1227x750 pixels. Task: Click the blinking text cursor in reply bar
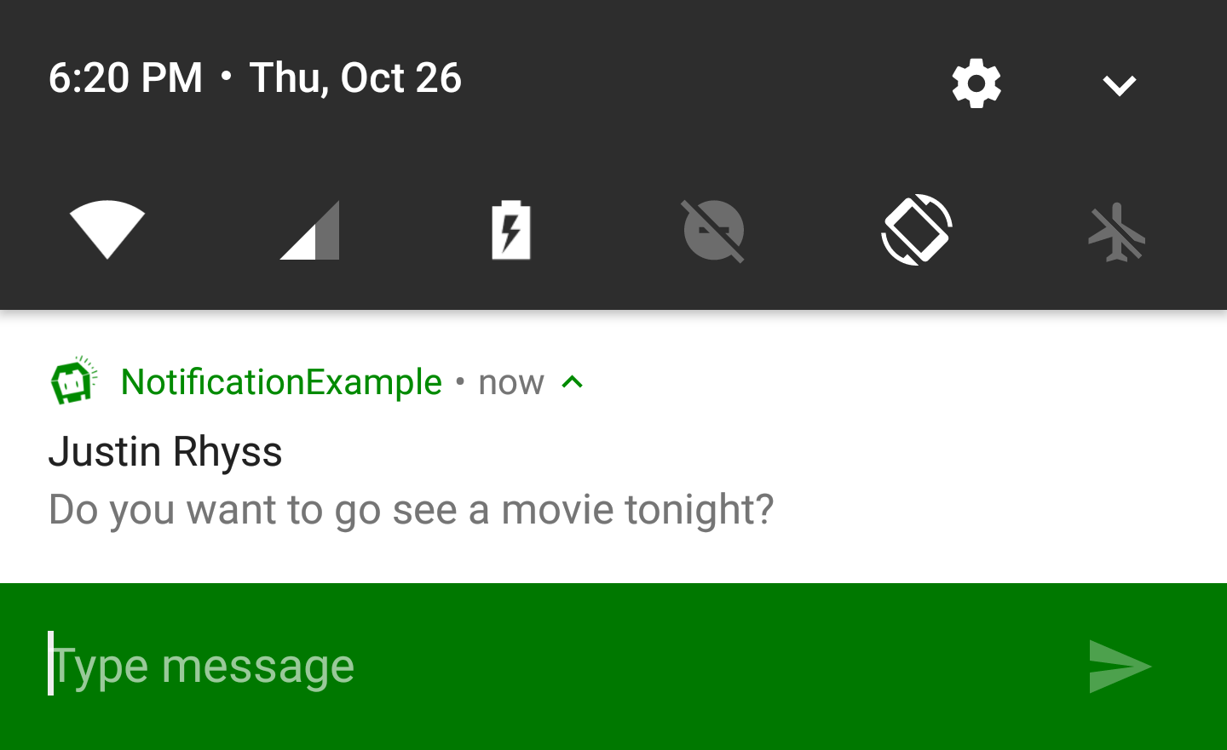click(50, 663)
